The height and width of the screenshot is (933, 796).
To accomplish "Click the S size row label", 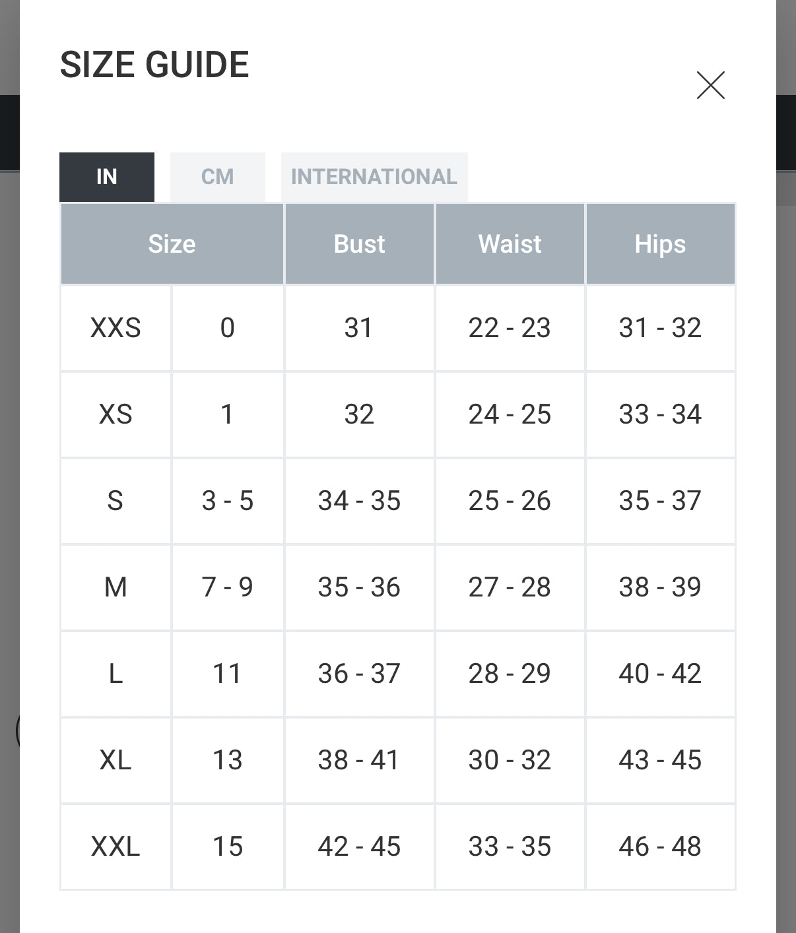I will point(116,501).
